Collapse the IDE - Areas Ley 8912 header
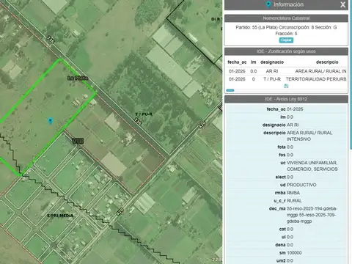Screen dimensions: 352x264 pos(286,99)
